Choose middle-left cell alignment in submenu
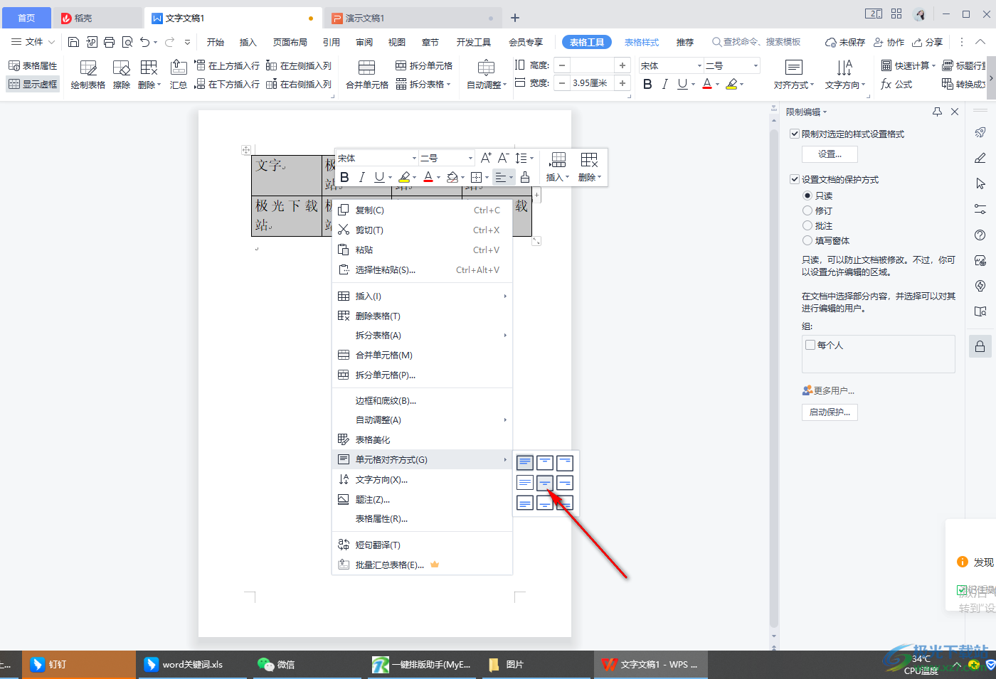The height and width of the screenshot is (679, 996). (525, 483)
